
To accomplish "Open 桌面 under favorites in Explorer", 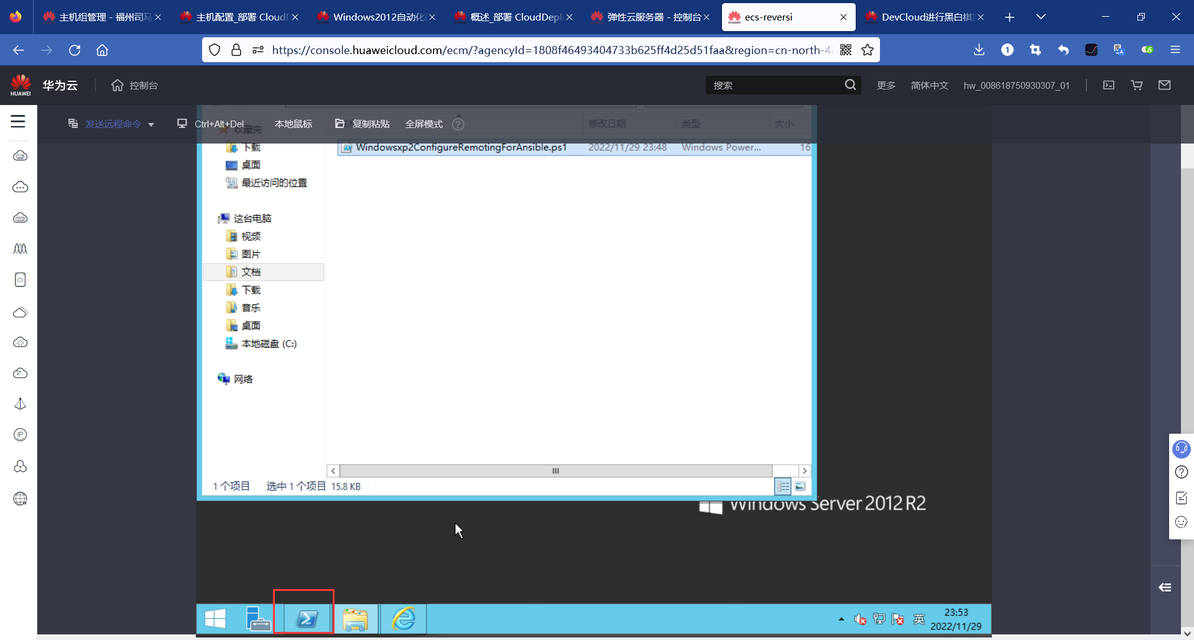I will click(x=243, y=165).
